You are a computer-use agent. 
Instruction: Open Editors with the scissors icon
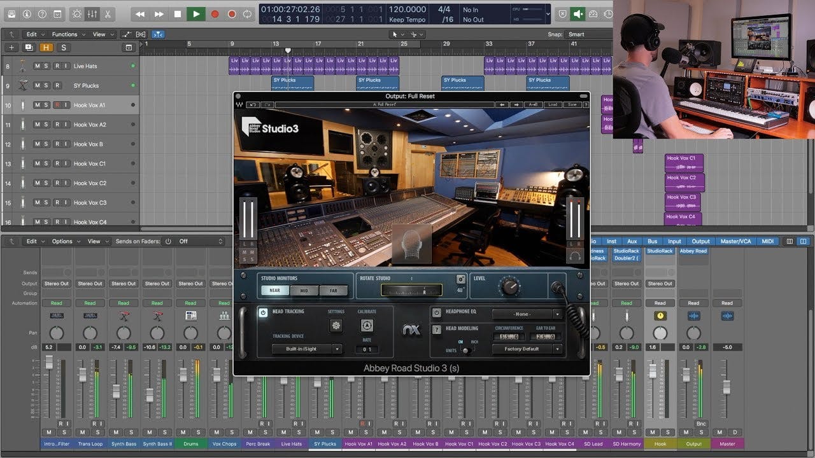[x=107, y=13]
